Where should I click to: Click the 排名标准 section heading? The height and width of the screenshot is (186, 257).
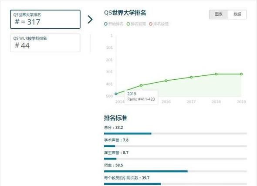[115, 118]
